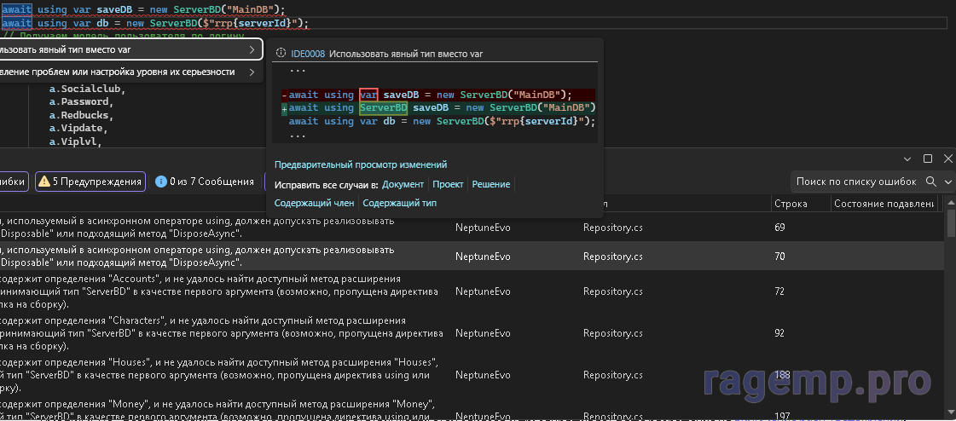The width and height of the screenshot is (956, 421).
Task: Toggle the '0 из 7 Сообщения' messages filter
Action: pos(205,182)
